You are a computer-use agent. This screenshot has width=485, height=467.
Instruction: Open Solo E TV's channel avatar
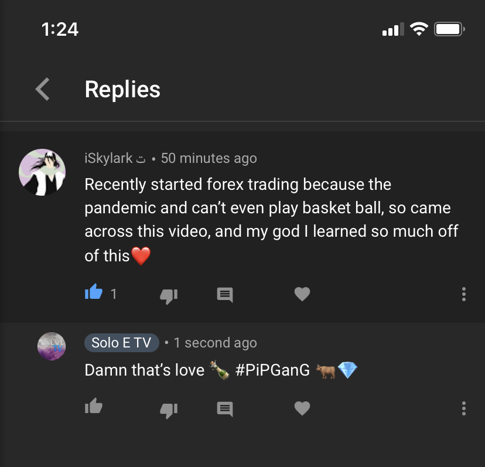pyautogui.click(x=52, y=346)
